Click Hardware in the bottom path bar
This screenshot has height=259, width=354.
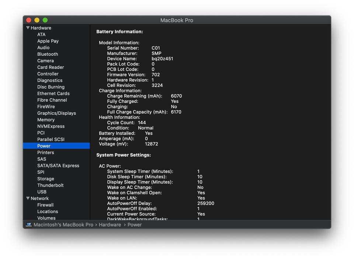tap(110, 225)
